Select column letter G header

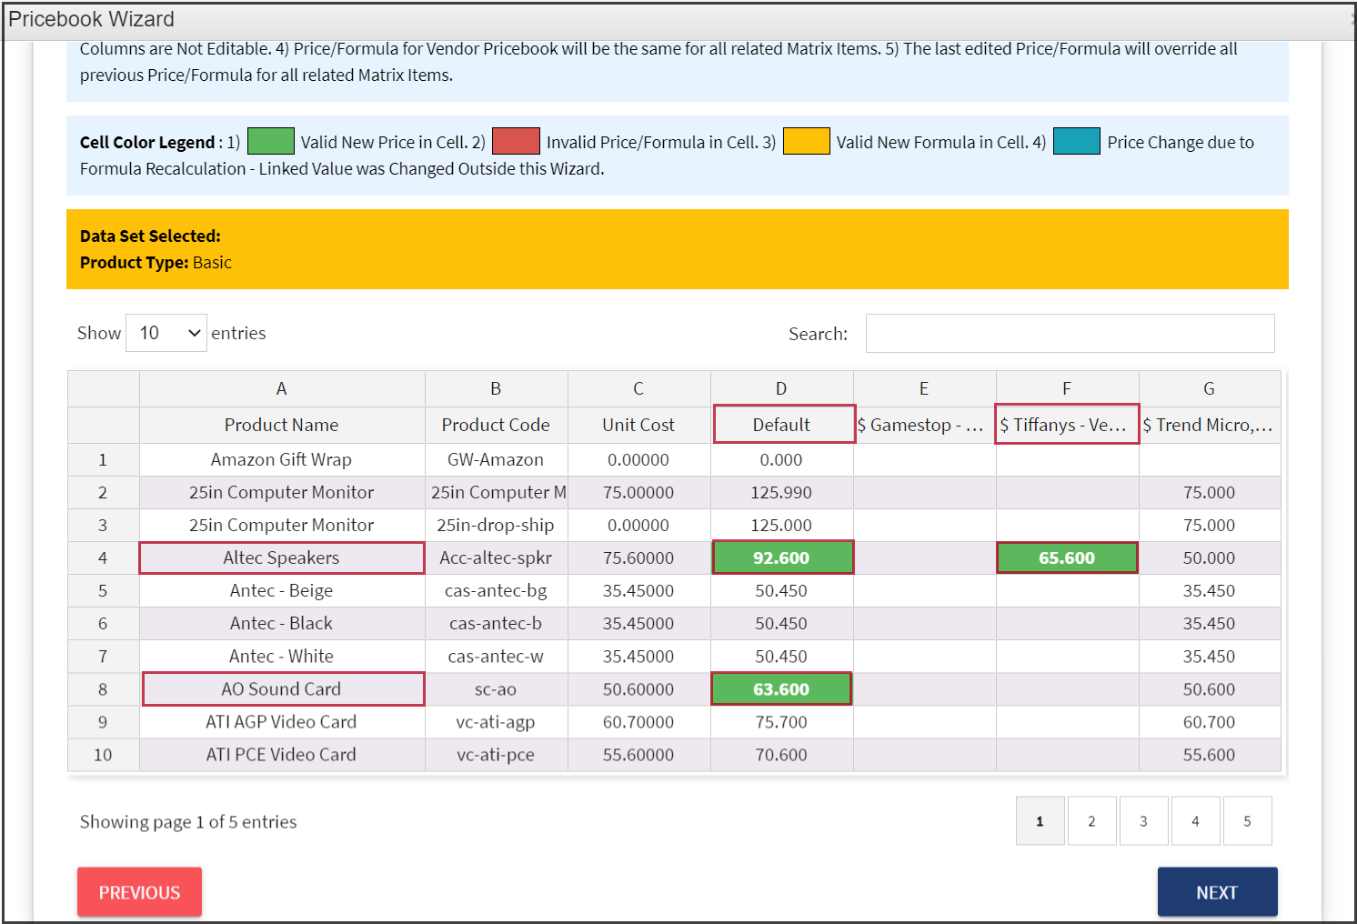tap(1210, 388)
